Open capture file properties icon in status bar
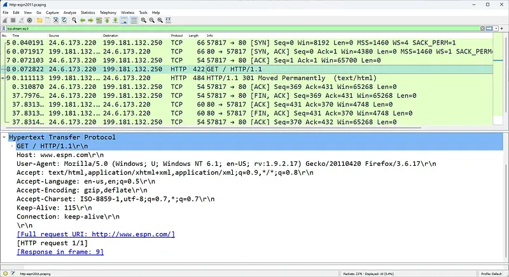This screenshot has height=277, width=509. pos(13,274)
